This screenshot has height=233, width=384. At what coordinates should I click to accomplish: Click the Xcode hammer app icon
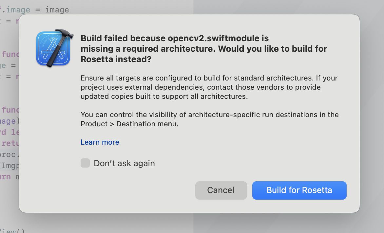coord(53,48)
